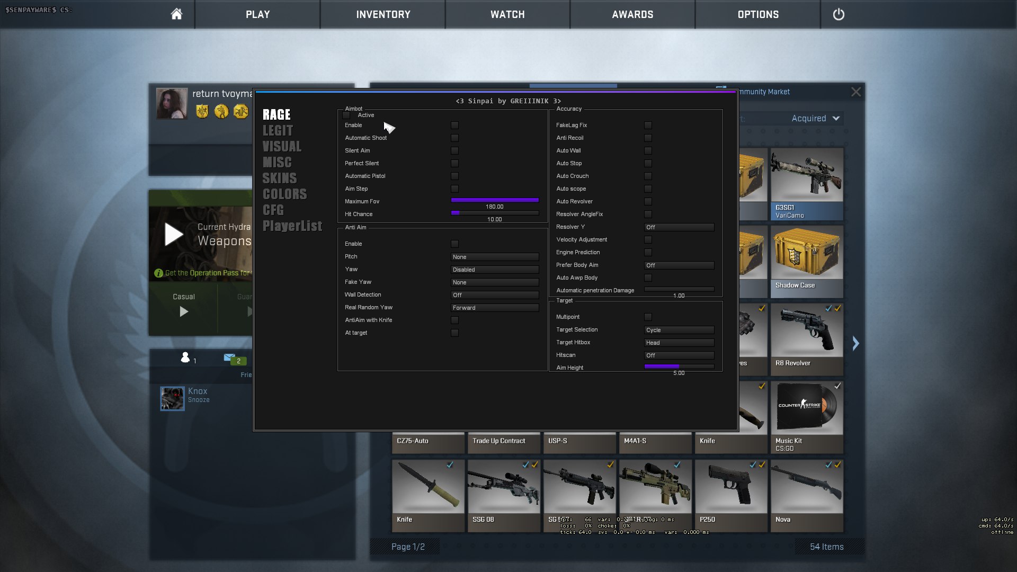Switch to the PlayerList tab
Viewport: 1017px width, 572px height.
point(292,226)
